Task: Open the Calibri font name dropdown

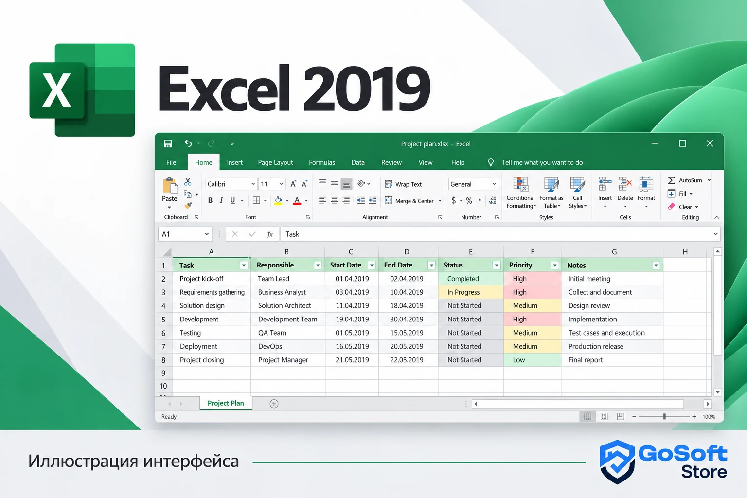Action: pos(253,184)
